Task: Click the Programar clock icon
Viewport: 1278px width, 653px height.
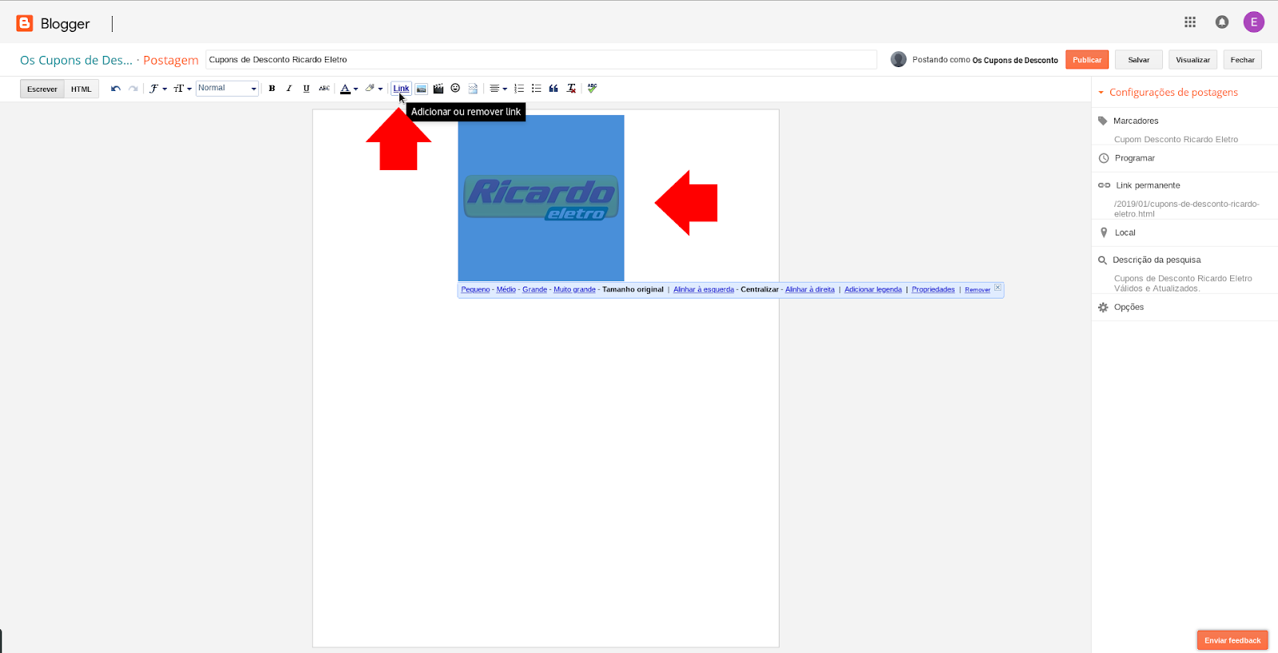Action: [x=1104, y=158]
